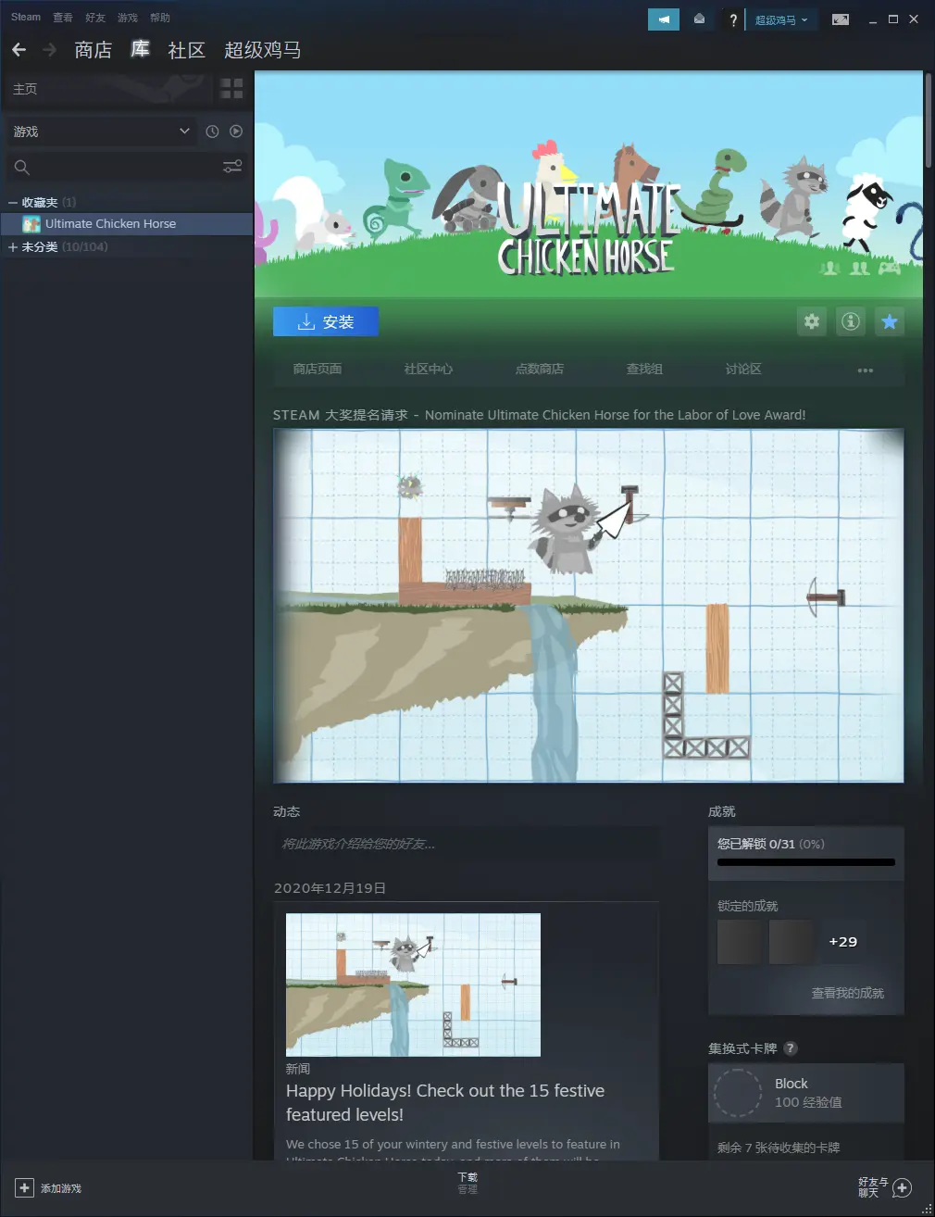Toggle favorite star for this game
The height and width of the screenshot is (1217, 935).
[x=890, y=321]
